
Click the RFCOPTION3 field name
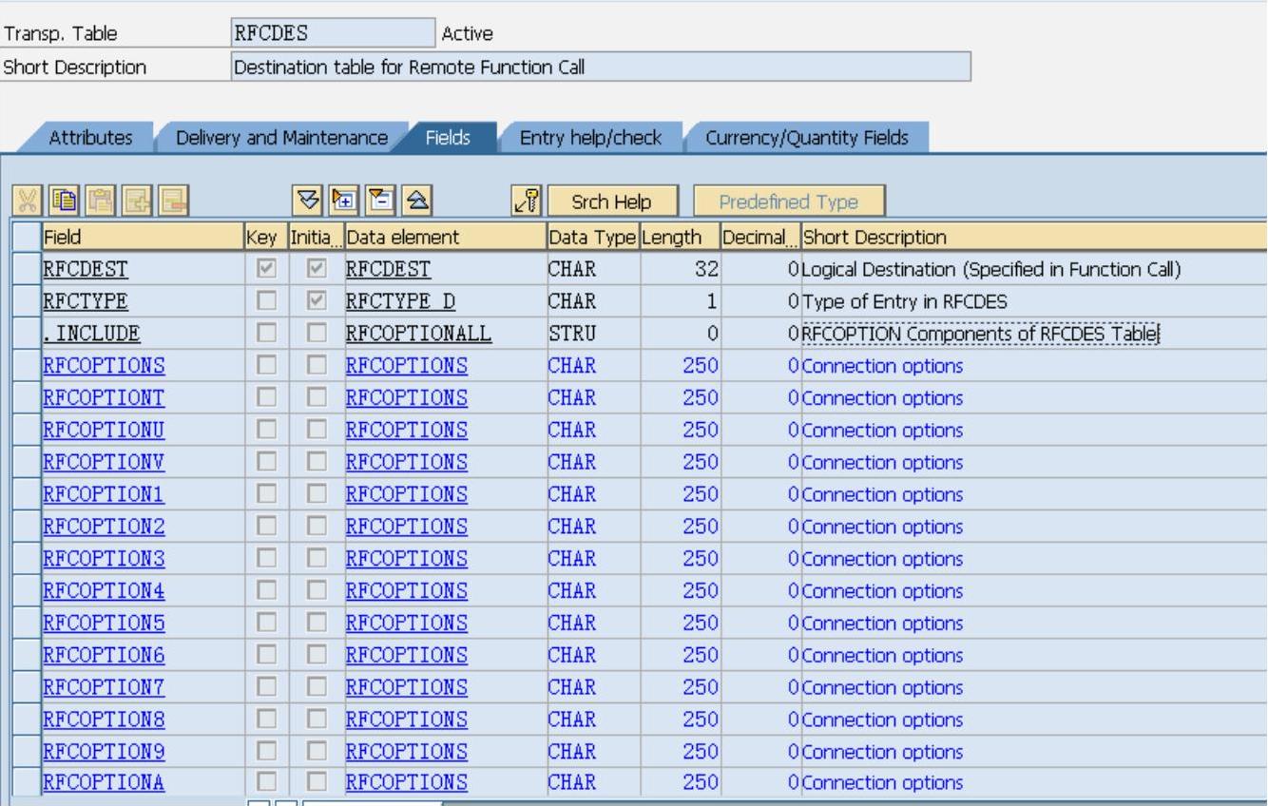[x=104, y=559]
